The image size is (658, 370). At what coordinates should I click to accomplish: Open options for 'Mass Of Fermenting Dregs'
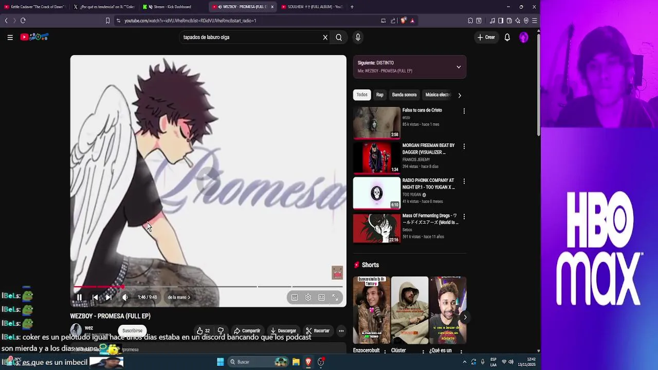(464, 216)
